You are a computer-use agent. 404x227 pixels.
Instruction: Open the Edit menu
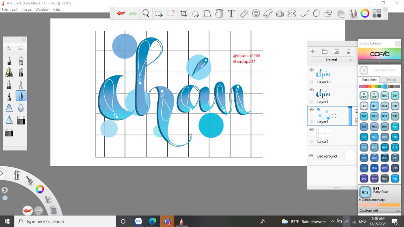[15, 9]
